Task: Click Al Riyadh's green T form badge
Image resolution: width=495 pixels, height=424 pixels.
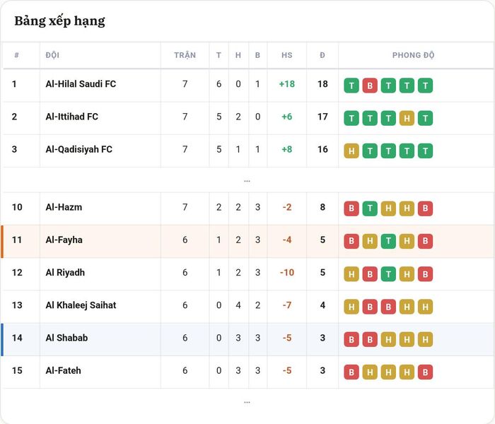Action: [388, 274]
